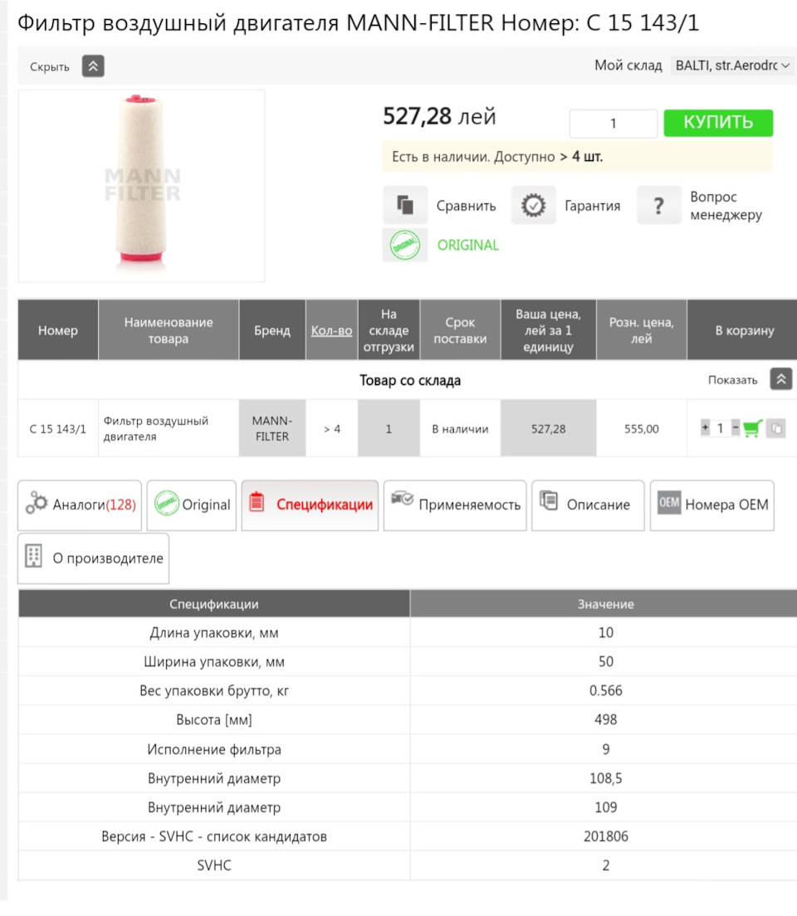
Task: Click the green ORIGINAL stamp icon
Action: coord(405,246)
